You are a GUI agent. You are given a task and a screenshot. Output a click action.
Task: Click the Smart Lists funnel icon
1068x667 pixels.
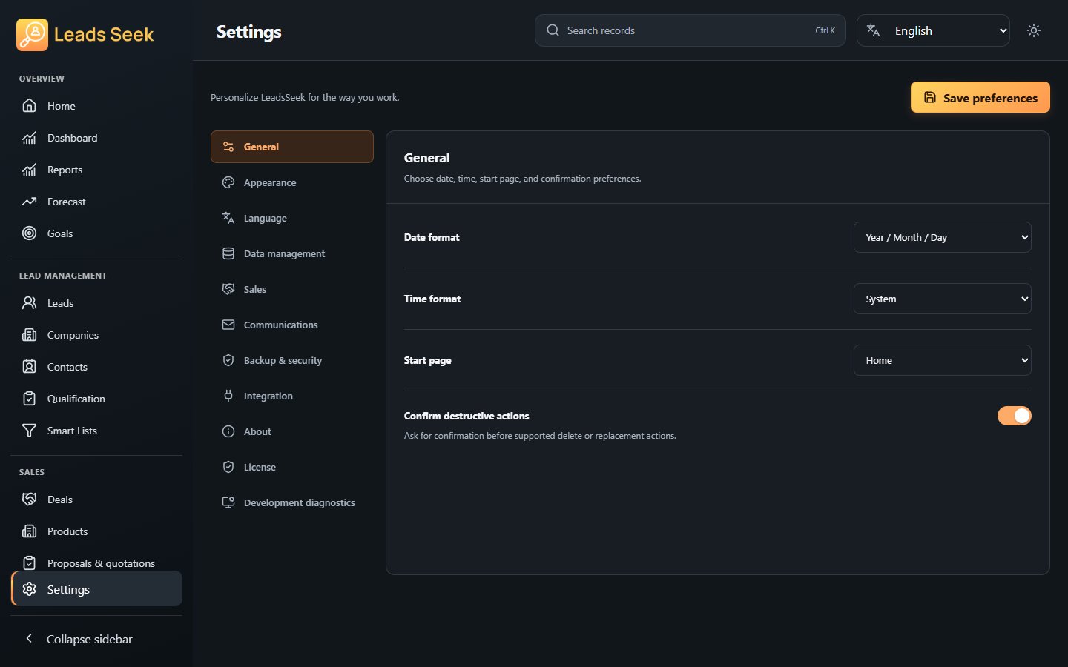click(x=29, y=431)
